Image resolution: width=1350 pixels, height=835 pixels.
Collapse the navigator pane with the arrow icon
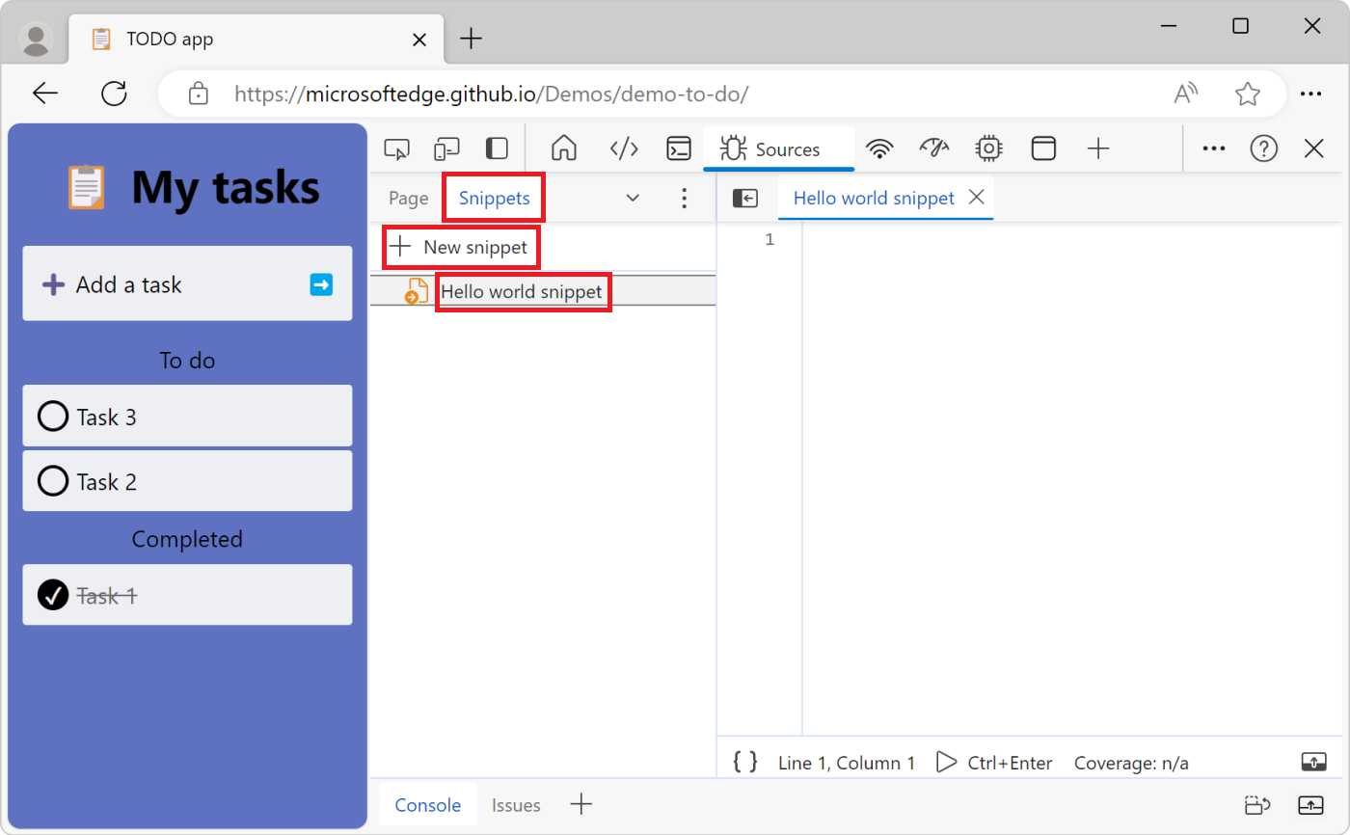tap(745, 198)
